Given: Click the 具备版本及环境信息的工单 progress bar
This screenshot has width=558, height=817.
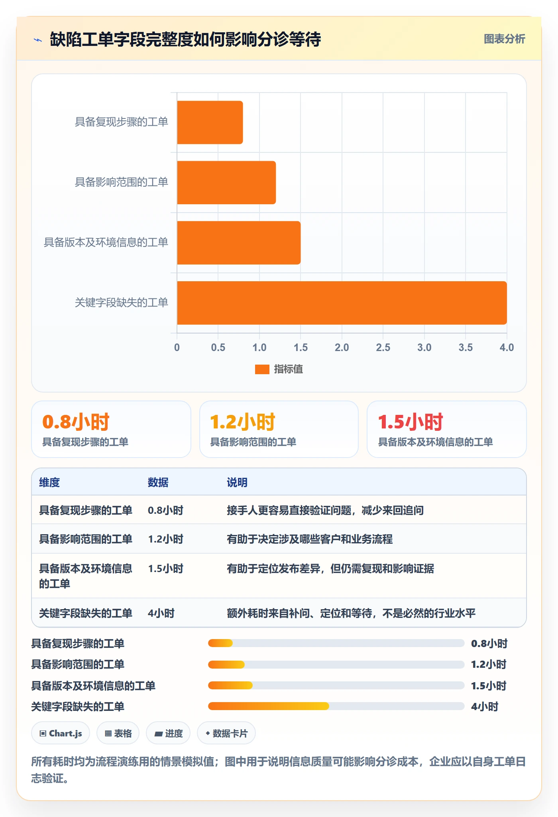Looking at the screenshot, I should pos(336,685).
